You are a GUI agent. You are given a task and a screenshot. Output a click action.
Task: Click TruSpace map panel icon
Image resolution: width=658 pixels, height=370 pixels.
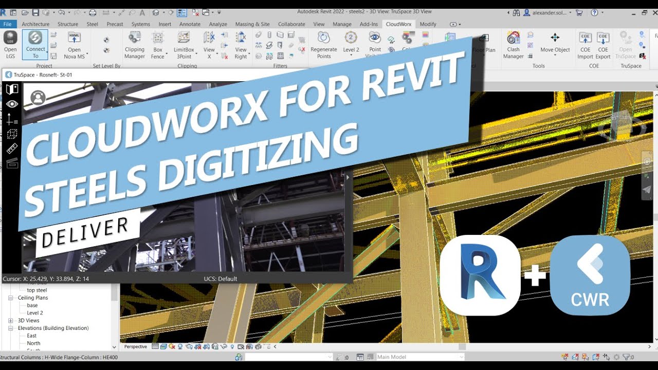coord(12,89)
